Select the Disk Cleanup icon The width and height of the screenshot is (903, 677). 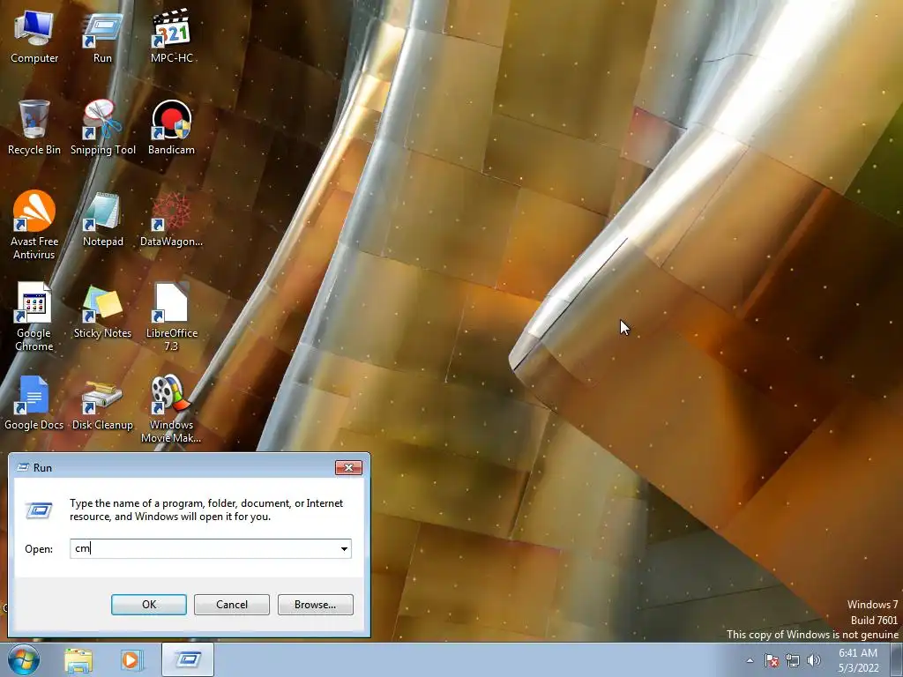tap(102, 403)
